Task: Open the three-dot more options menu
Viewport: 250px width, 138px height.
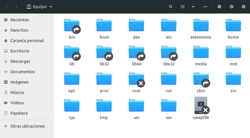Action: pos(205,7)
